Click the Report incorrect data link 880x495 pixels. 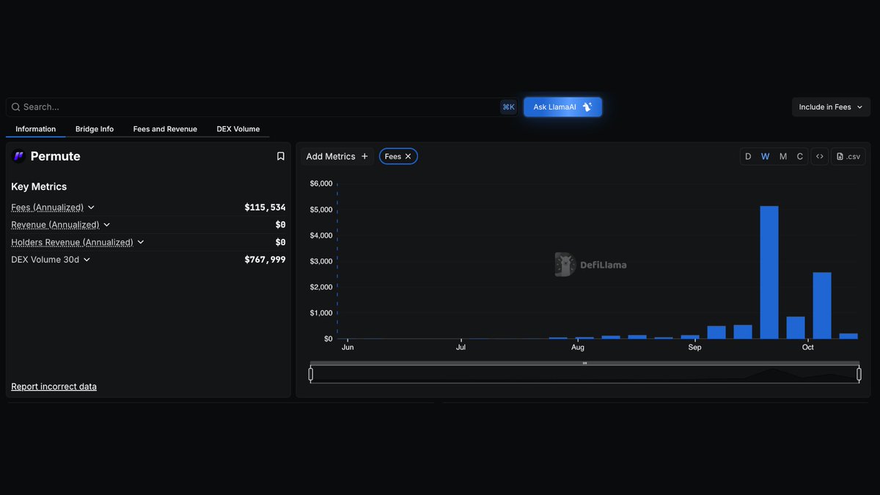point(54,386)
